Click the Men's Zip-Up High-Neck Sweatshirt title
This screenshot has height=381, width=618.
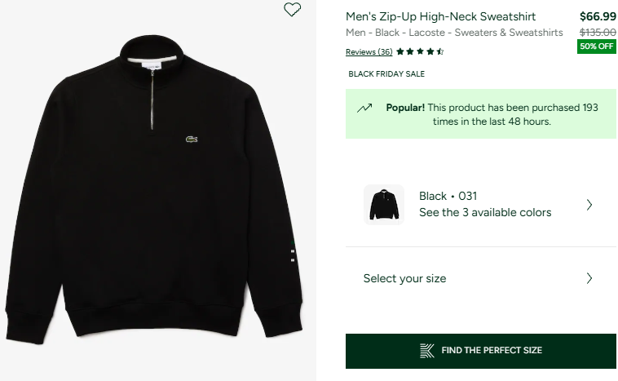tap(441, 16)
